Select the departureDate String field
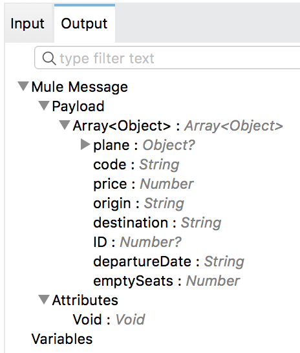This screenshot has width=300, height=353. (x=169, y=261)
